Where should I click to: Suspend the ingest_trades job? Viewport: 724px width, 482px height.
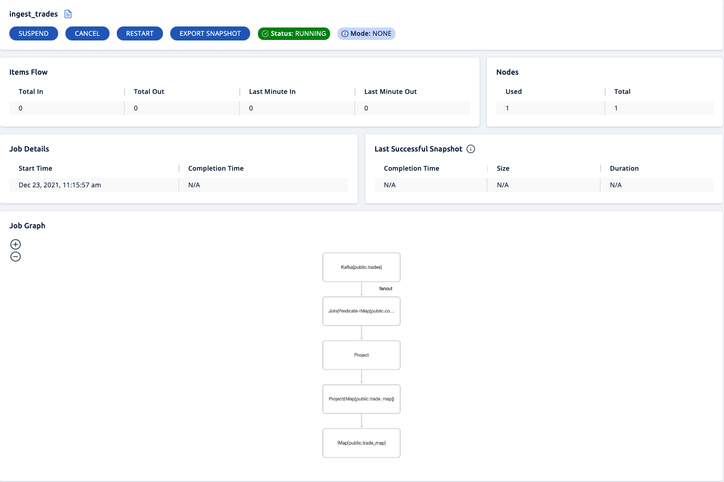coord(34,34)
